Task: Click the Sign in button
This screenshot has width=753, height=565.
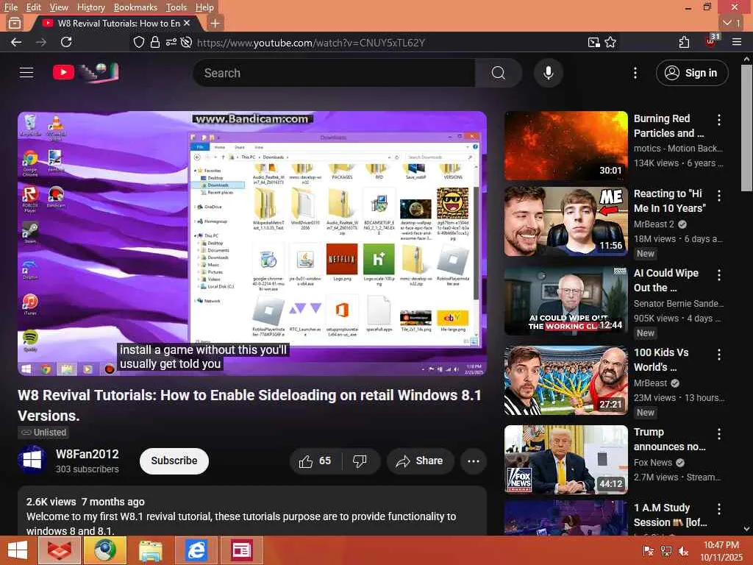Action: pos(692,73)
